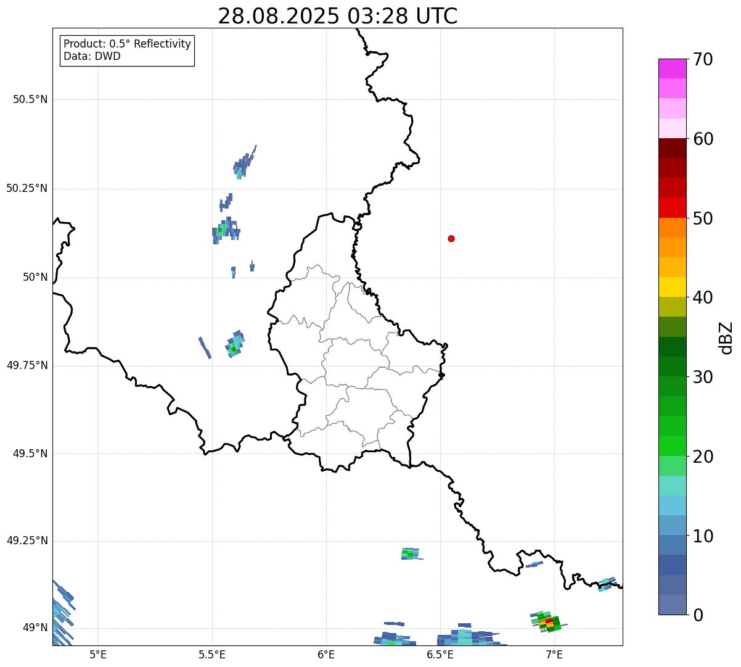Click the 'Product: 0.5° Reflectivity' text
The height and width of the screenshot is (667, 741).
127,44
